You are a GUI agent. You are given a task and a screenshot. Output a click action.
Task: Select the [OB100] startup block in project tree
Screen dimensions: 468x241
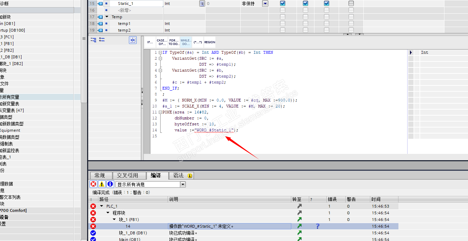pos(13,30)
